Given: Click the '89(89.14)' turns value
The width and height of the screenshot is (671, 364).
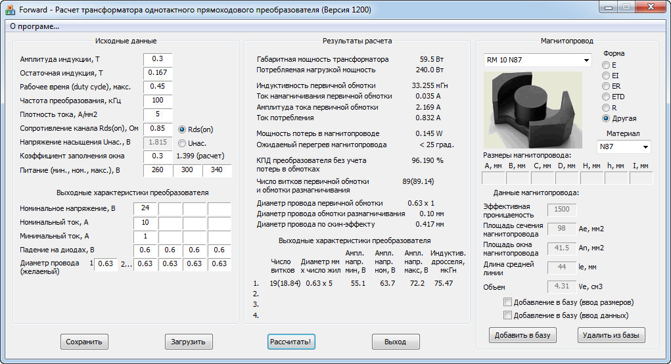Looking at the screenshot, I should [x=418, y=181].
